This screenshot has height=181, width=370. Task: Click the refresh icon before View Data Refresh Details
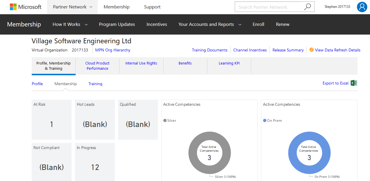pos(311,50)
